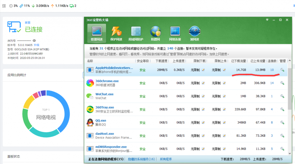Viewport: 295px width, 164px height.
Task: Click the dasHost.exe process icon
Action: point(90,136)
